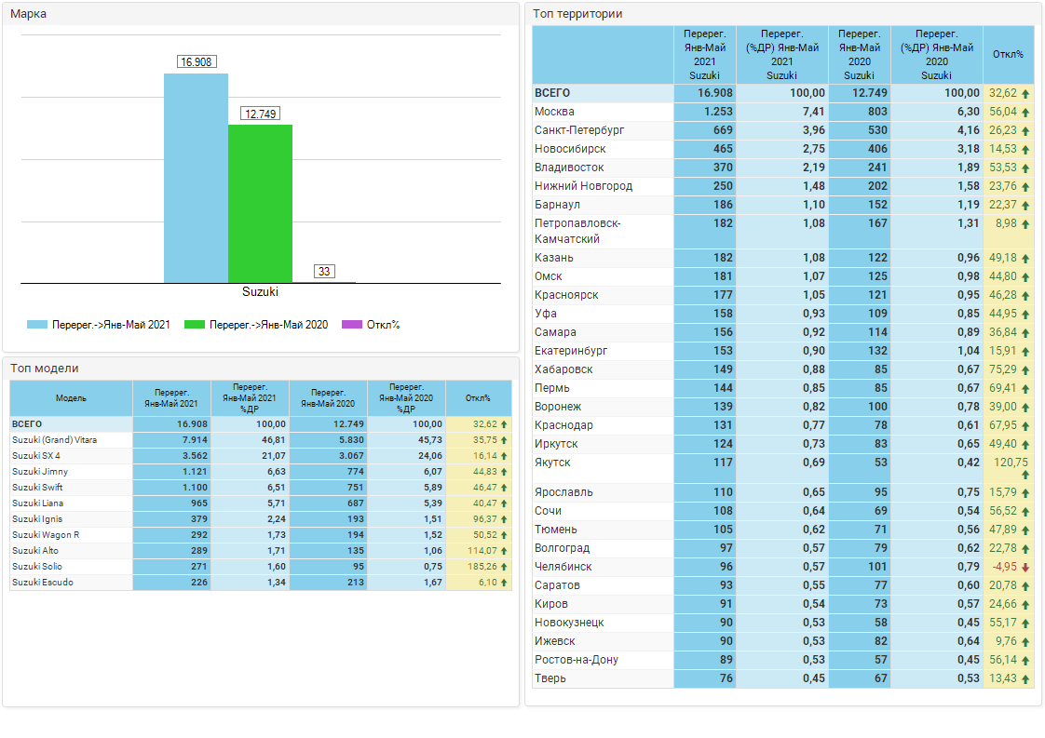Click the Модель column header
Viewport: 1045px width, 738px height.
pos(71,398)
